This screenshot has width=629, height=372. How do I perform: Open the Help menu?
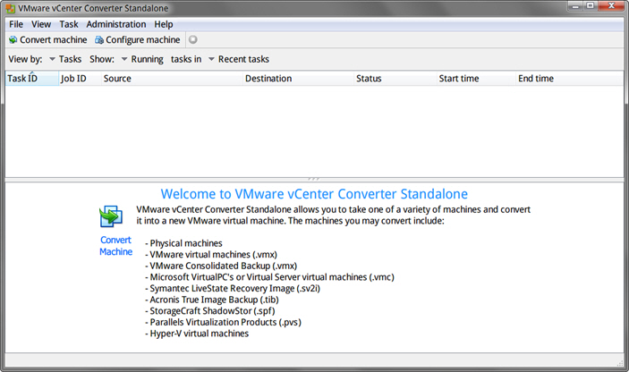coord(163,24)
